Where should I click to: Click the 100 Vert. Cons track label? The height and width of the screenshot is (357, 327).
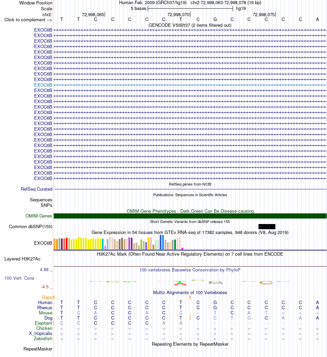point(19,278)
